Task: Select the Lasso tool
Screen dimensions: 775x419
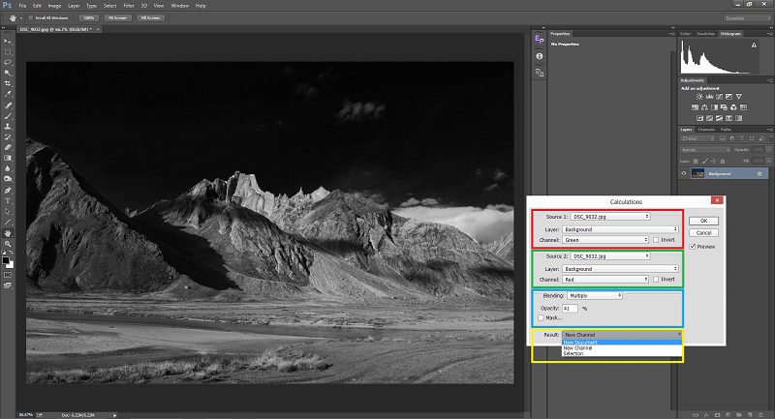Action: point(8,63)
